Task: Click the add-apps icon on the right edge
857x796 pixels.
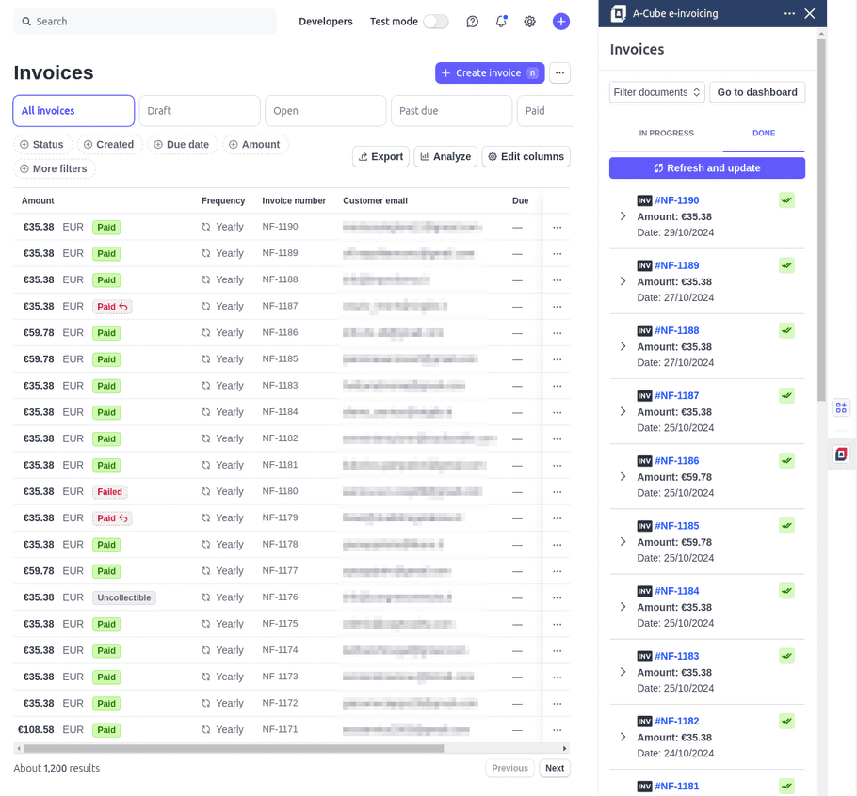Action: (840, 407)
